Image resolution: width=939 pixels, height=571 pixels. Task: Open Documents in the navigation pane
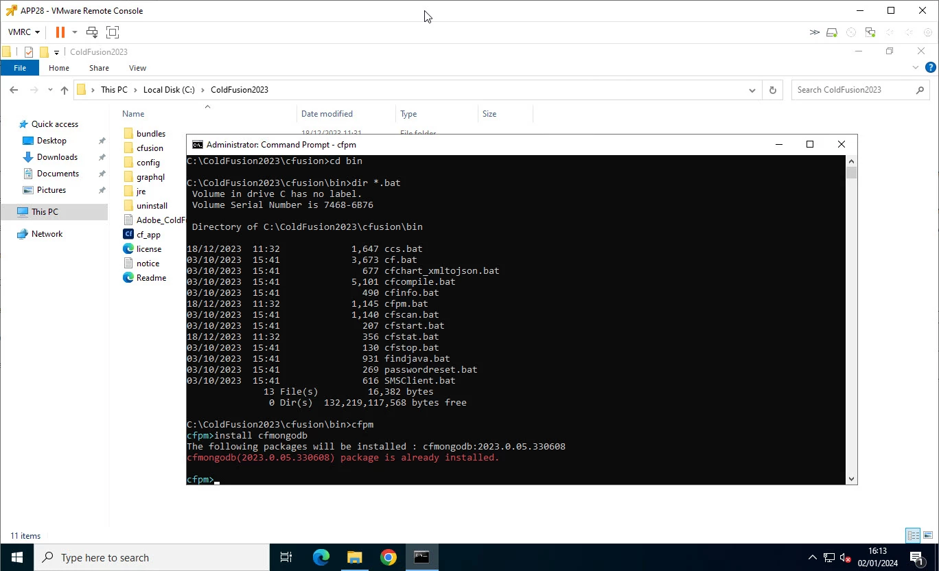tap(58, 174)
